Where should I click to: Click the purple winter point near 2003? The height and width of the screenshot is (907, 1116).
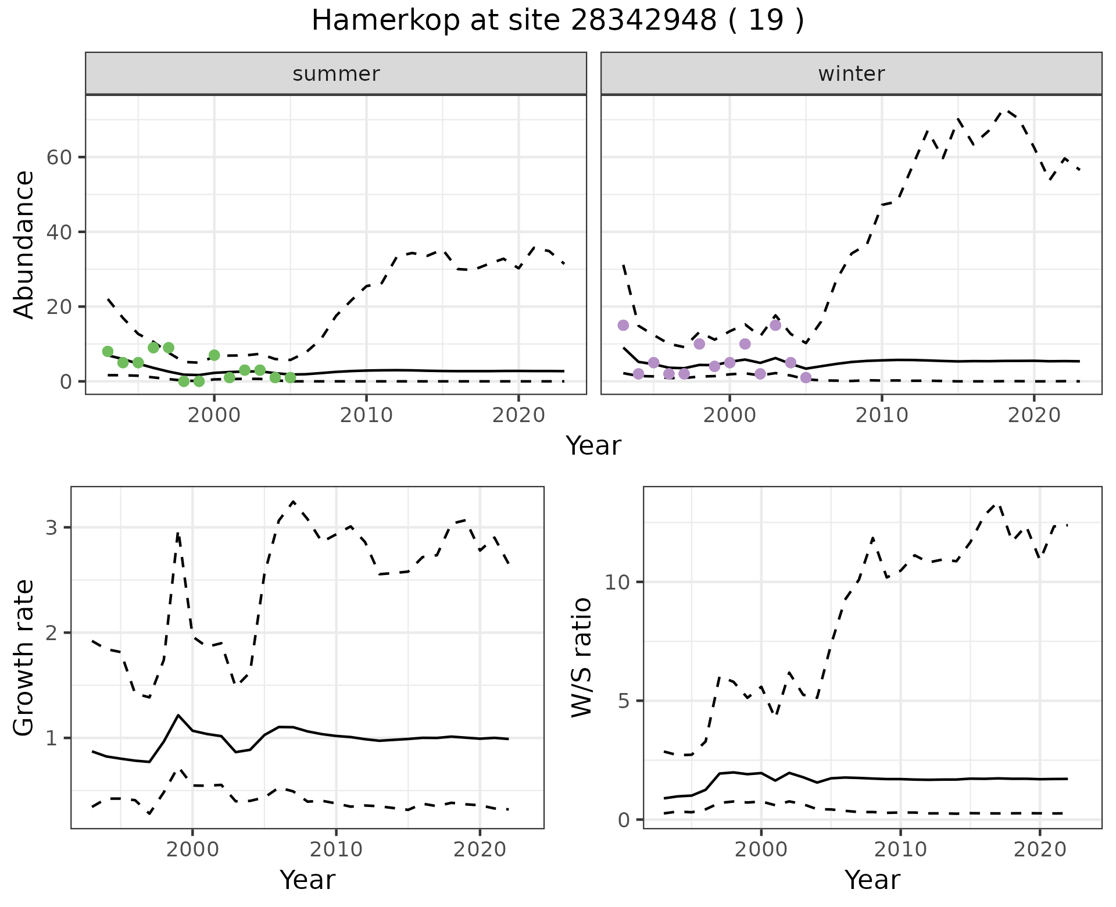click(775, 325)
